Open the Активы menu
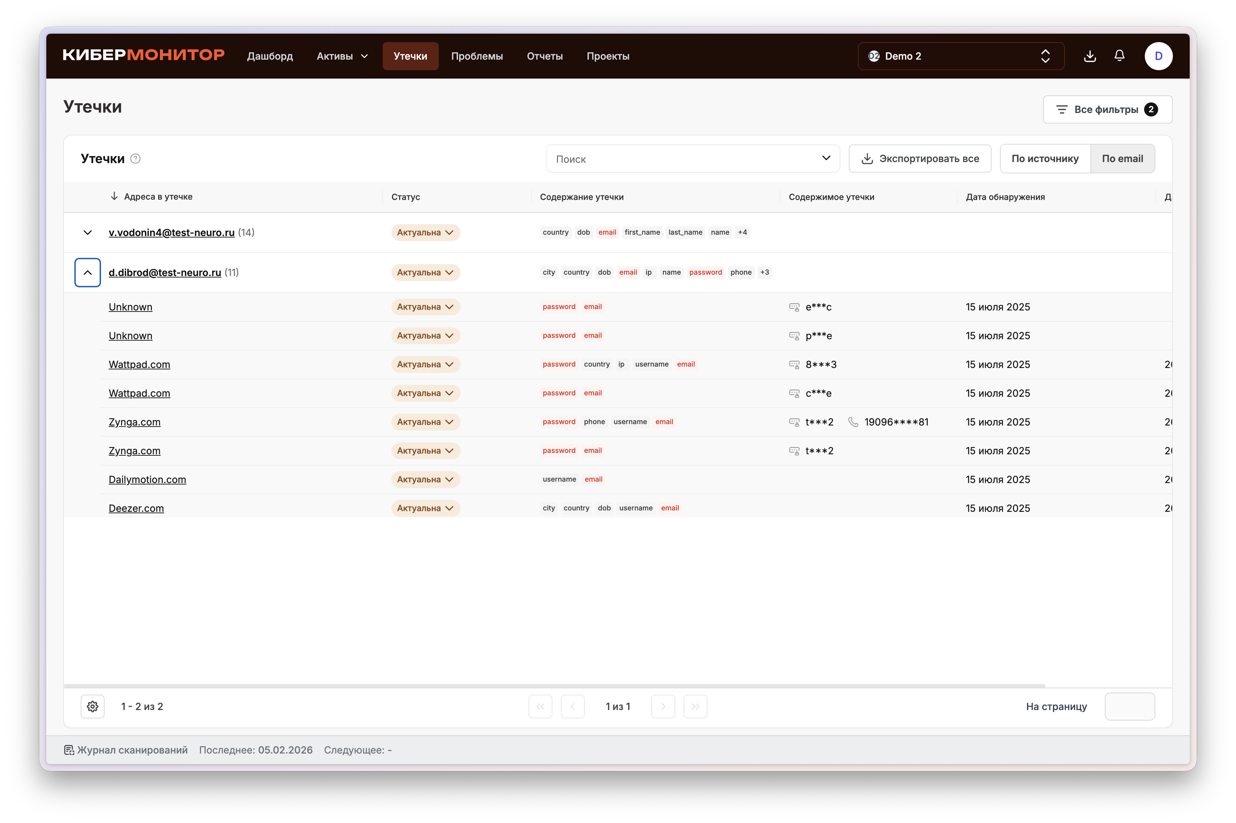 click(x=342, y=56)
